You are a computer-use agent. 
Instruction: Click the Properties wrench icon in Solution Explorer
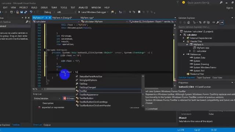pyautogui.click(x=217, y=22)
